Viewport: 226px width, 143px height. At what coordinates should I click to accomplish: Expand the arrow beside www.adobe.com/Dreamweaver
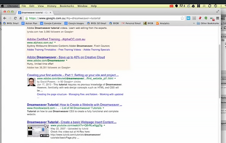(67, 60)
